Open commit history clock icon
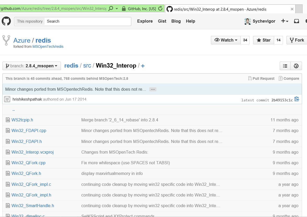This screenshot has width=307, height=217. (296, 66)
